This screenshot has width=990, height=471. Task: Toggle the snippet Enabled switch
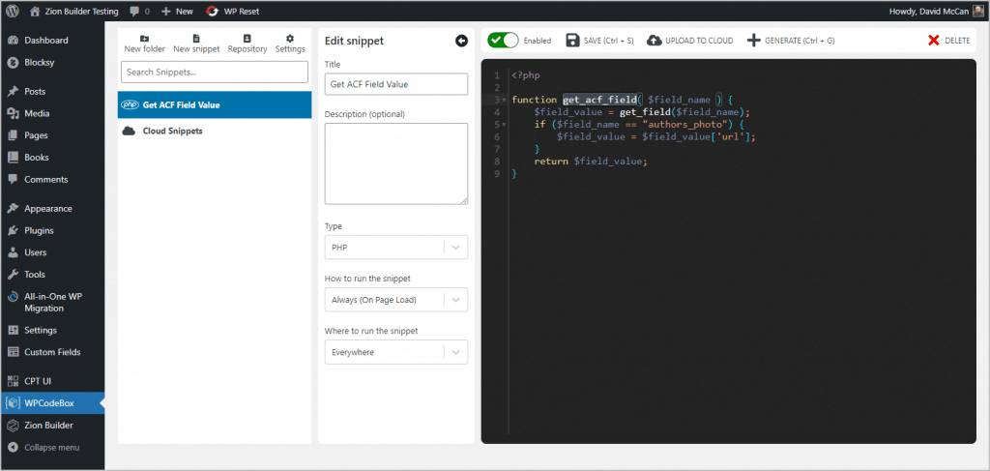(503, 41)
